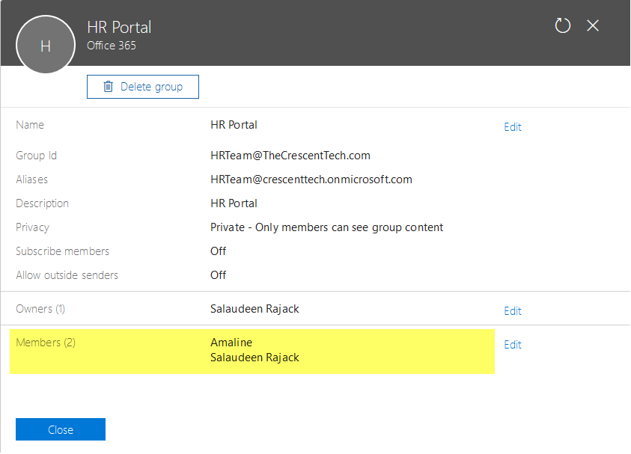The image size is (631, 454).
Task: Click Off value beside Allow outside senders
Action: tap(218, 275)
